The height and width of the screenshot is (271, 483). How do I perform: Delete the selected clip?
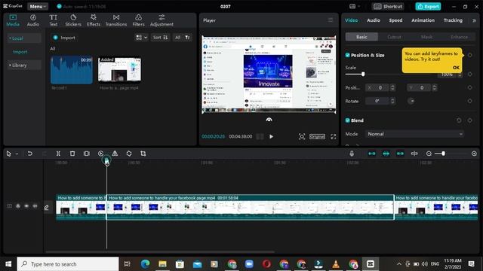(x=72, y=154)
